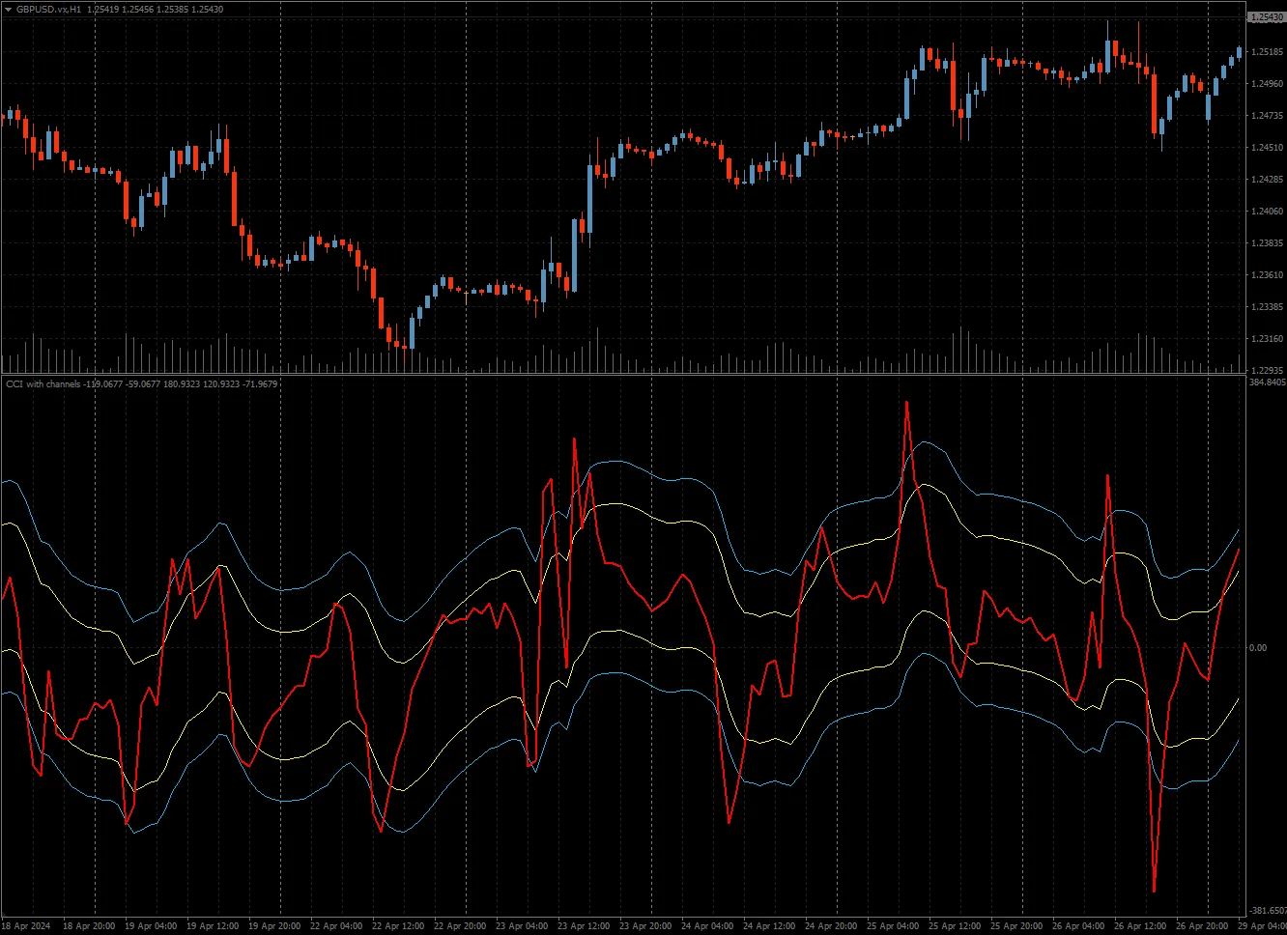This screenshot has width=1287, height=935.
Task: Select the '18 Apr 2024' time axis label
Action: coord(27,925)
